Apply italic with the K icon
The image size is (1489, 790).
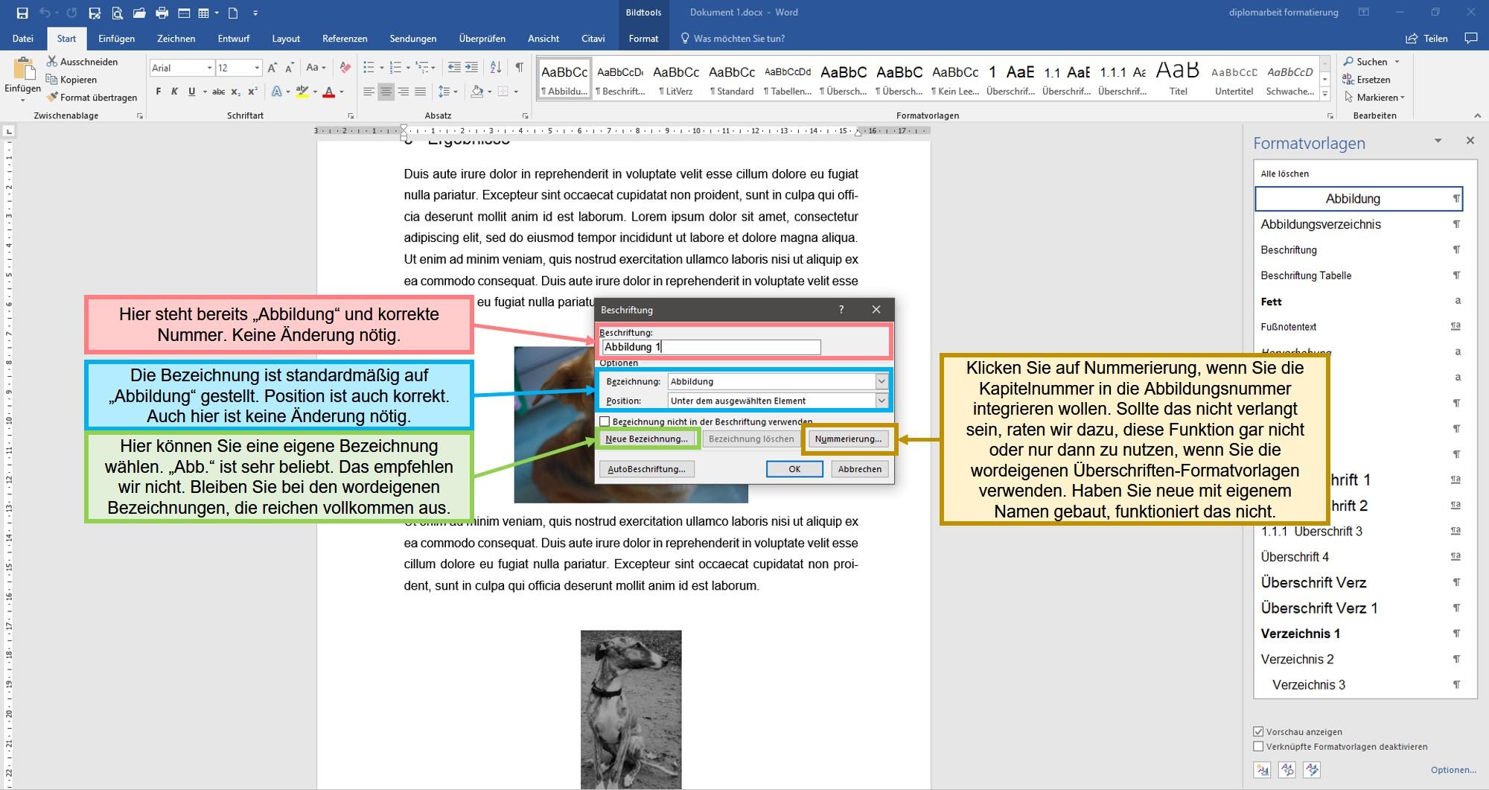click(174, 92)
